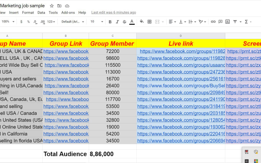Click the move to folder icon
The image size is (261, 163).
click(59, 6)
